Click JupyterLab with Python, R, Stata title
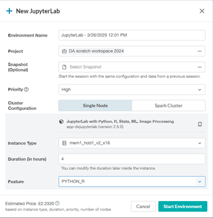This screenshot has height=218, width=213. (x=120, y=121)
